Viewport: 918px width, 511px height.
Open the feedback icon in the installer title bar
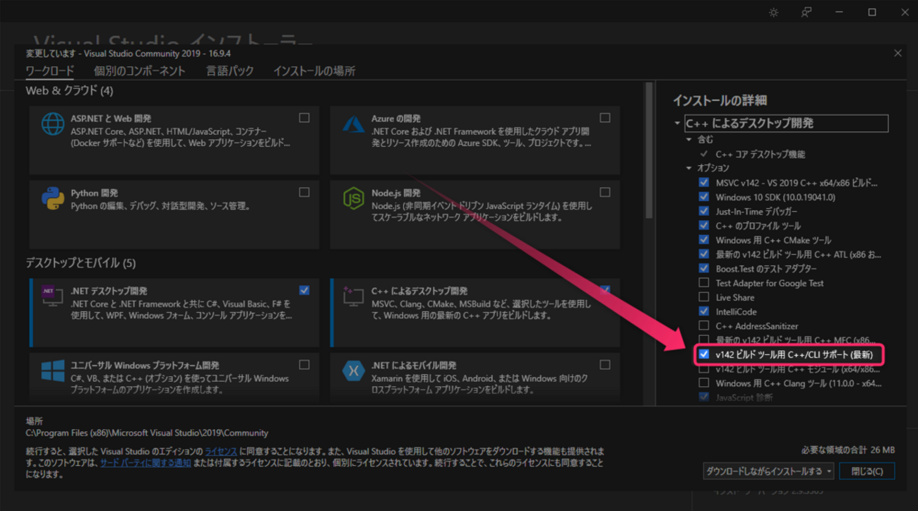806,12
